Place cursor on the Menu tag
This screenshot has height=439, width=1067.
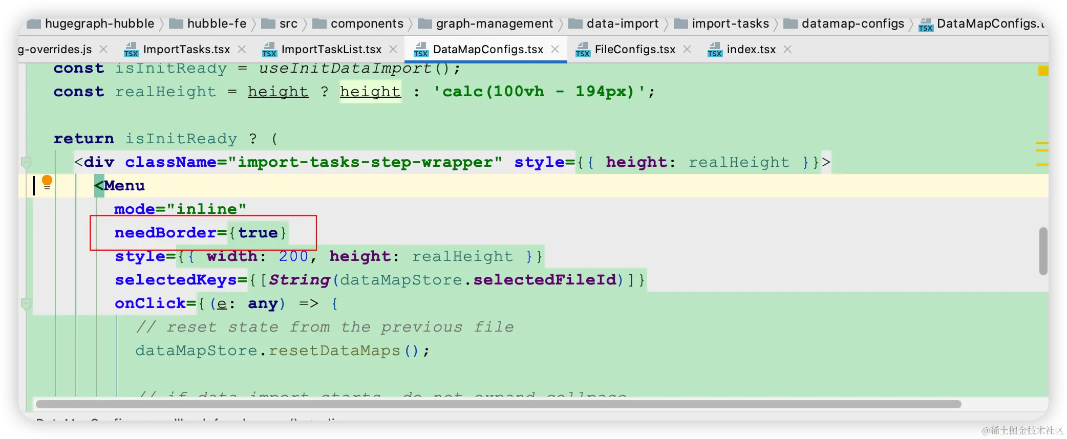coord(120,186)
